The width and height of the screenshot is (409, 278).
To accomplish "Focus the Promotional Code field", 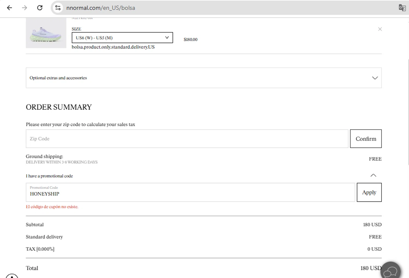I will 190,192.
